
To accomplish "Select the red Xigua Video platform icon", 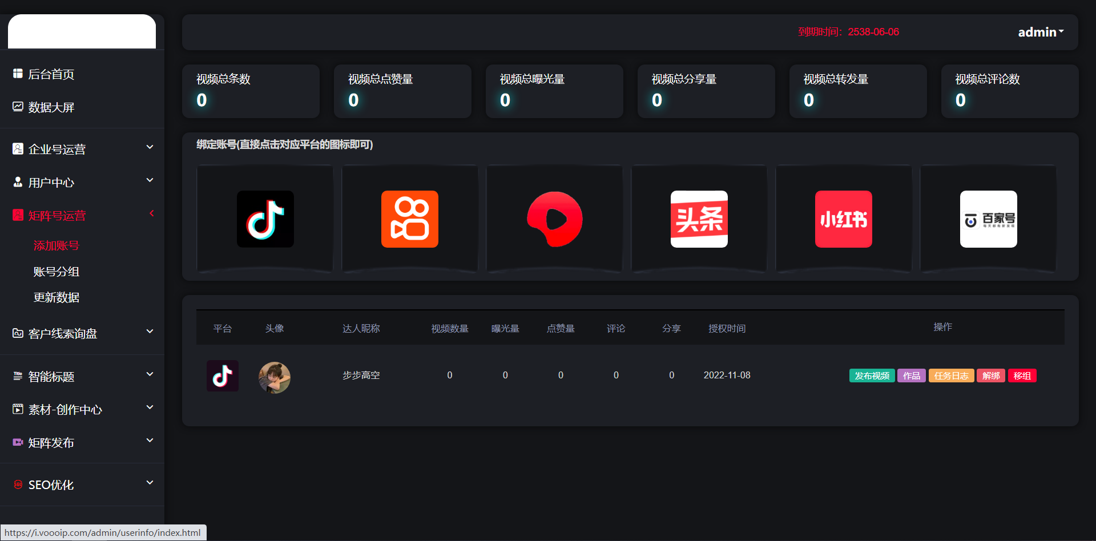I will pos(554,219).
